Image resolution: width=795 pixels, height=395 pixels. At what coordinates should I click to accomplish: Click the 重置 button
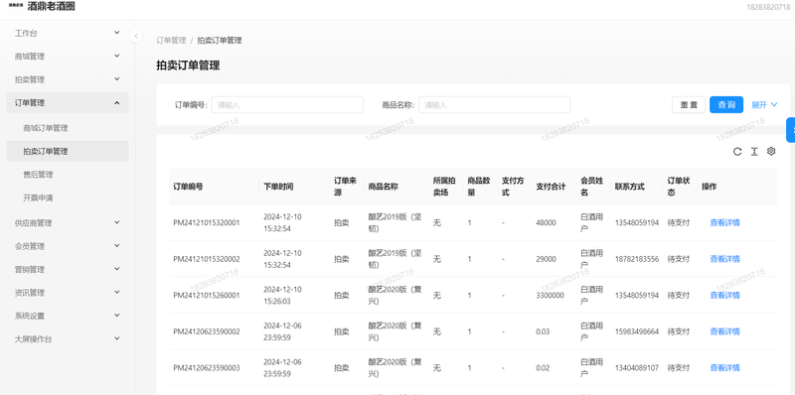(x=689, y=105)
